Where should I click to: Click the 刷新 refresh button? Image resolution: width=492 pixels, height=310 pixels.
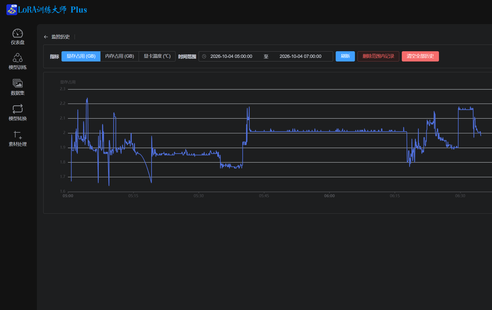(345, 56)
